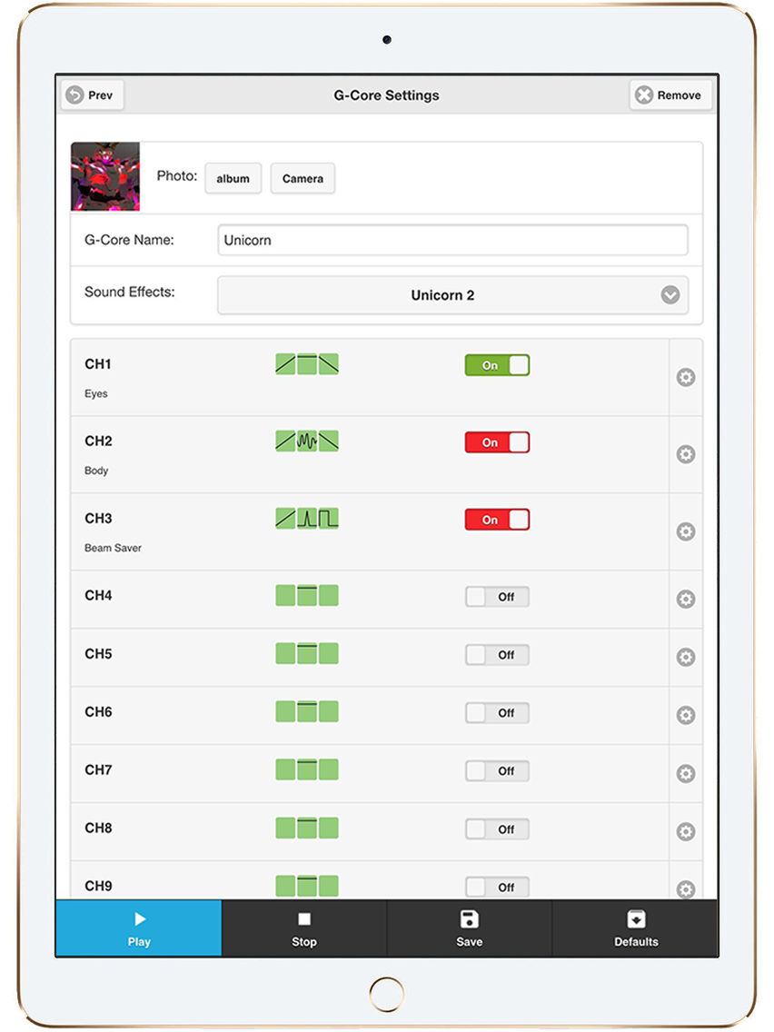Screen dimensions: 774x1032
Task: Click the "Body" channel label
Action: coord(96,471)
